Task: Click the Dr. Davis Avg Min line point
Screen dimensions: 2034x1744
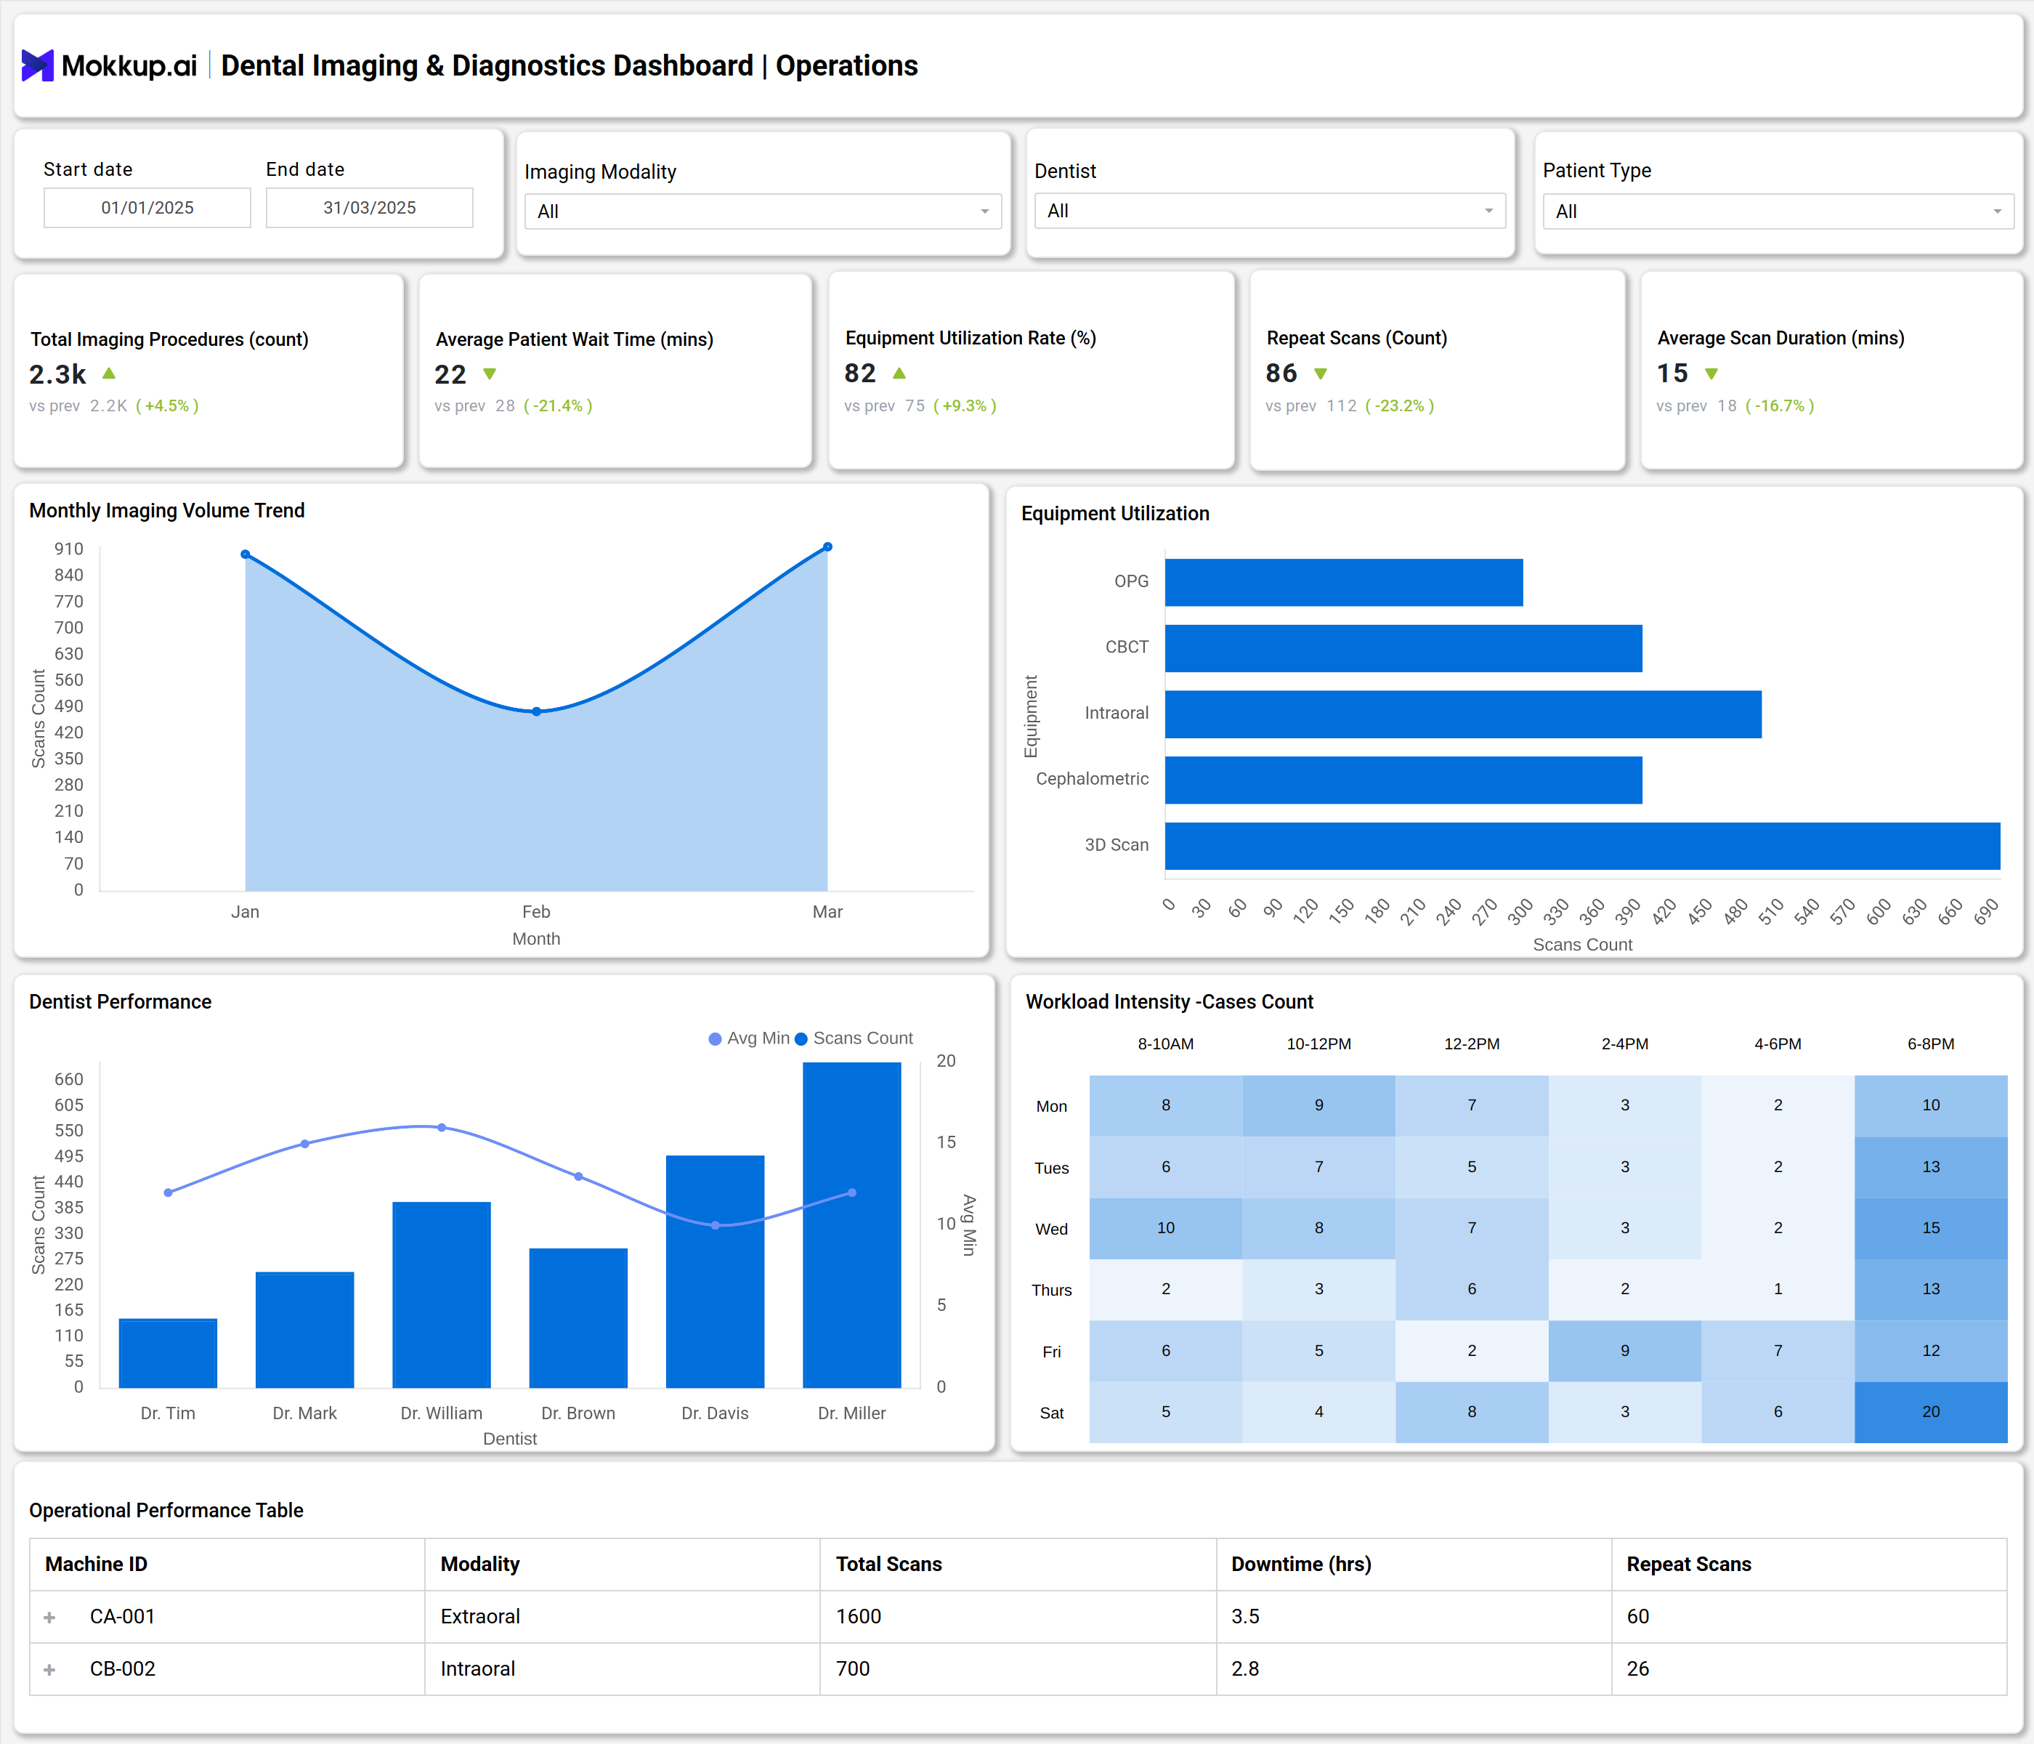Action: [x=716, y=1225]
